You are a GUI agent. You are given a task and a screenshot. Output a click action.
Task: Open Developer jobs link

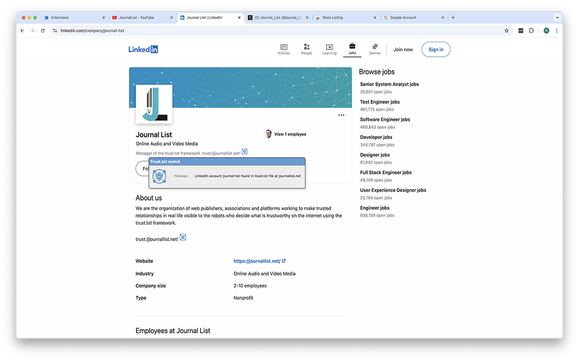tap(376, 137)
